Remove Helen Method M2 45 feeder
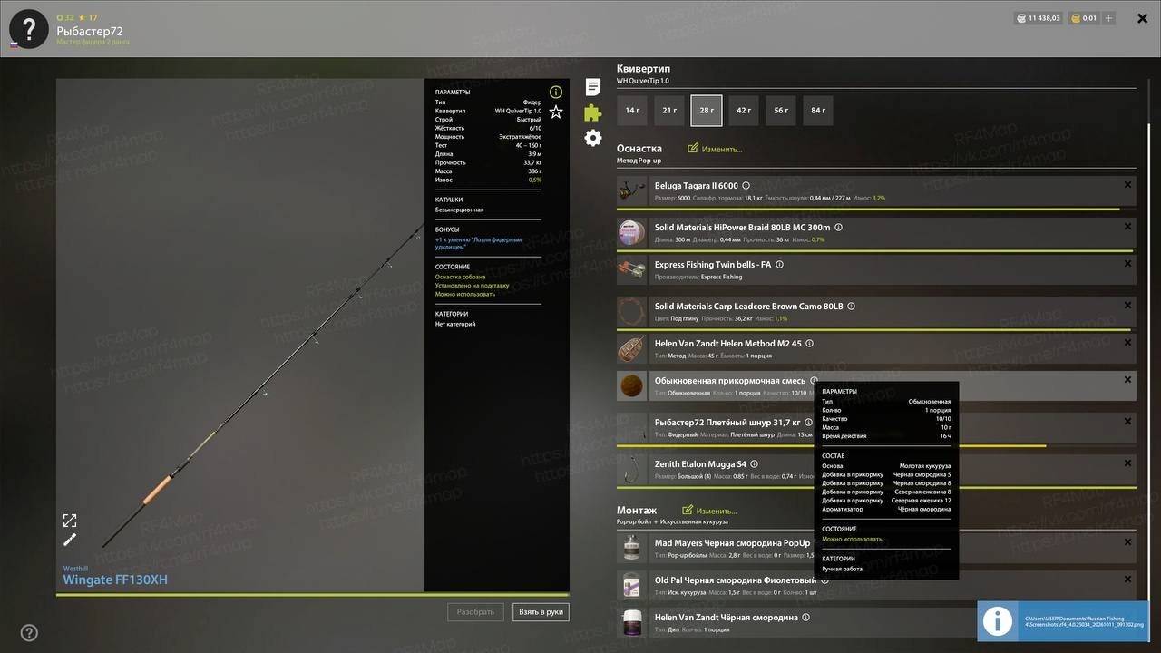 (1127, 343)
